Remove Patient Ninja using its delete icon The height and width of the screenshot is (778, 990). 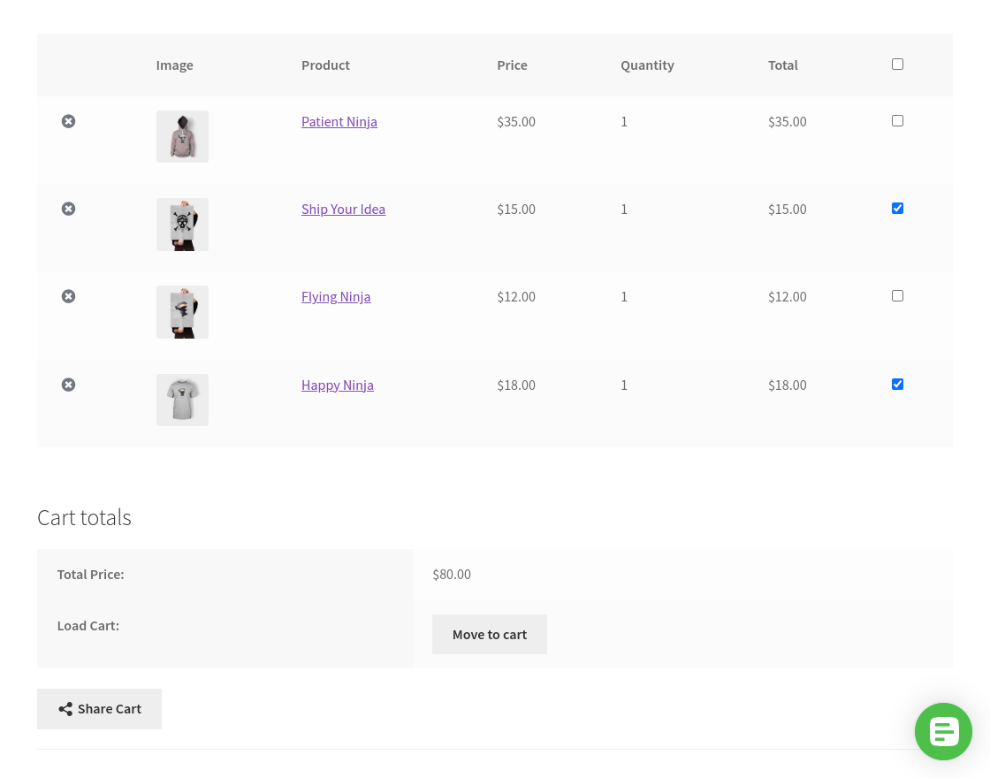pyautogui.click(x=68, y=121)
